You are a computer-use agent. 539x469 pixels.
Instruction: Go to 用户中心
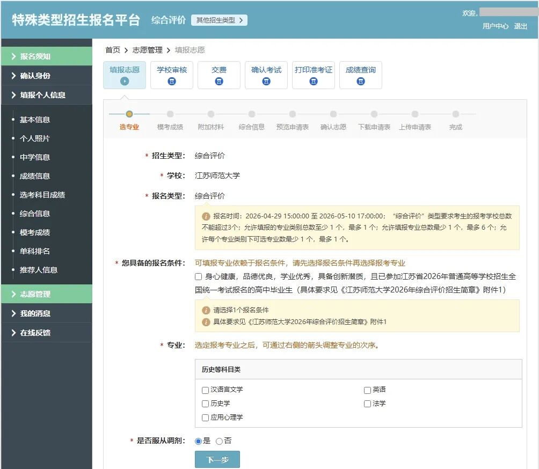pos(496,26)
